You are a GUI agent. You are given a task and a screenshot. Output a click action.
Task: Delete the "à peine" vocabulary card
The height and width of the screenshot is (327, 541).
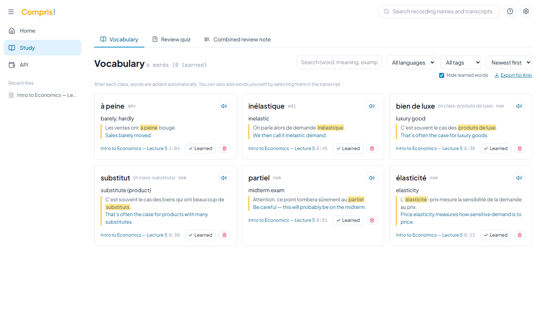225,148
